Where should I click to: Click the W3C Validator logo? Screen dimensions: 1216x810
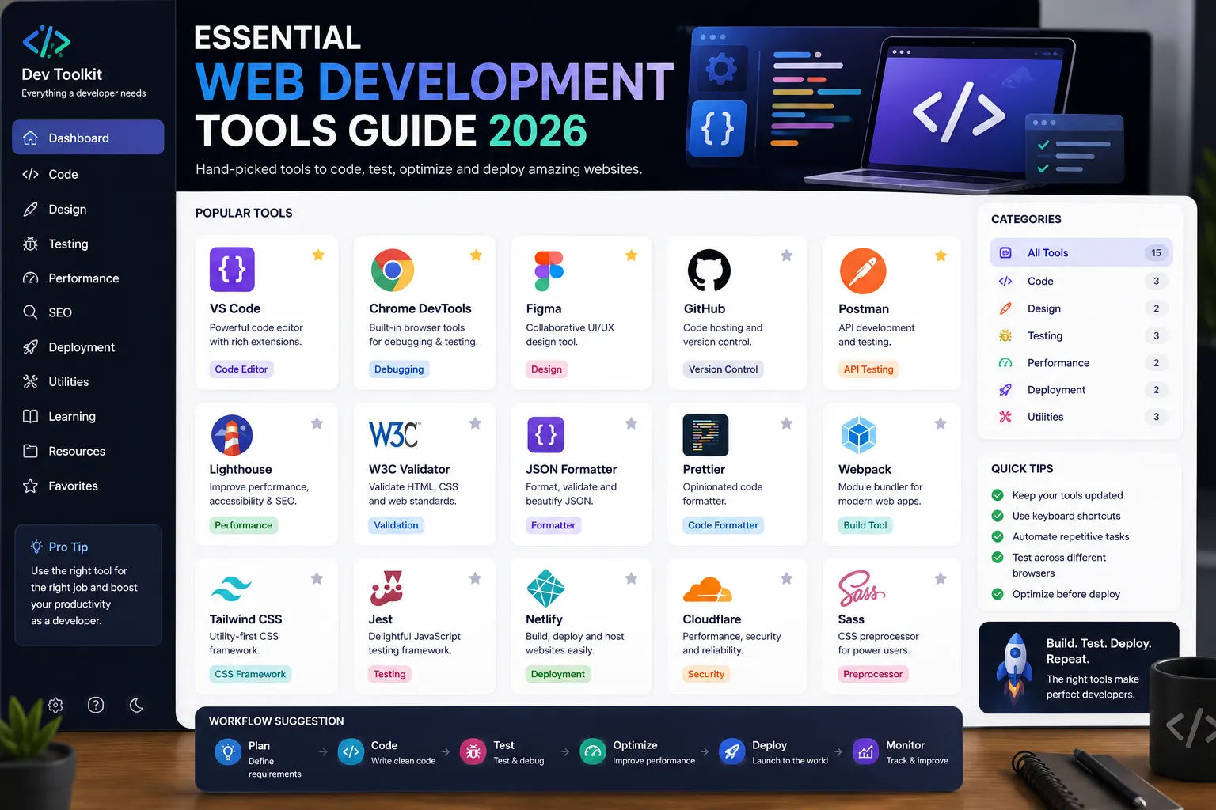coord(394,434)
